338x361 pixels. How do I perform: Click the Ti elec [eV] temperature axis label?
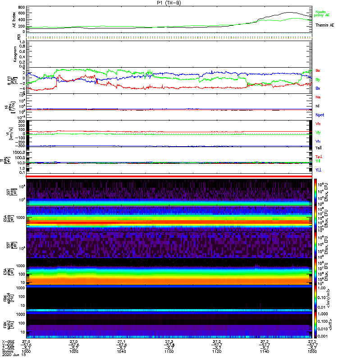[x=5, y=160]
